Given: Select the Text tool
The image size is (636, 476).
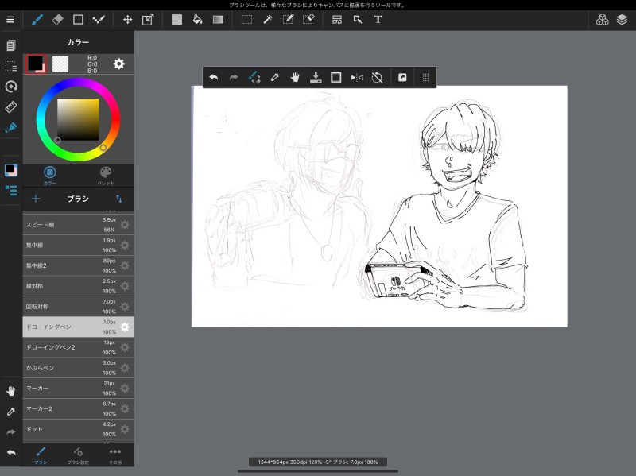Looking at the screenshot, I should pyautogui.click(x=378, y=19).
